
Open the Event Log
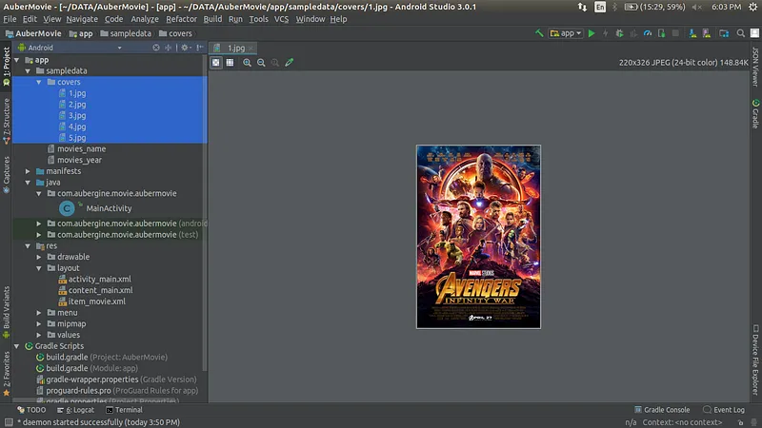click(x=724, y=410)
